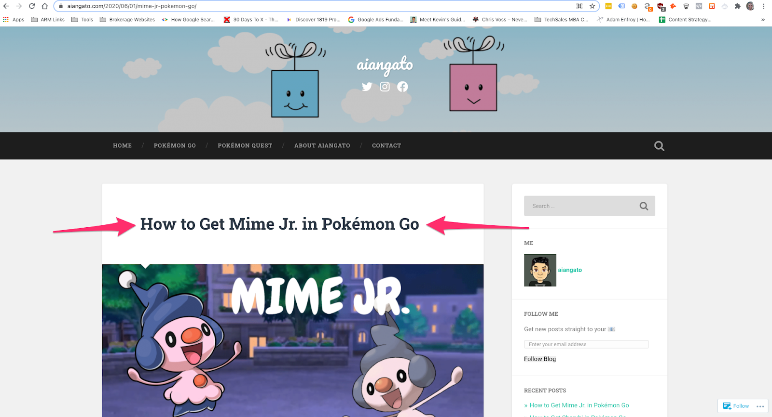Open the QR code icon in address bar
This screenshot has height=417, width=772.
click(579, 6)
